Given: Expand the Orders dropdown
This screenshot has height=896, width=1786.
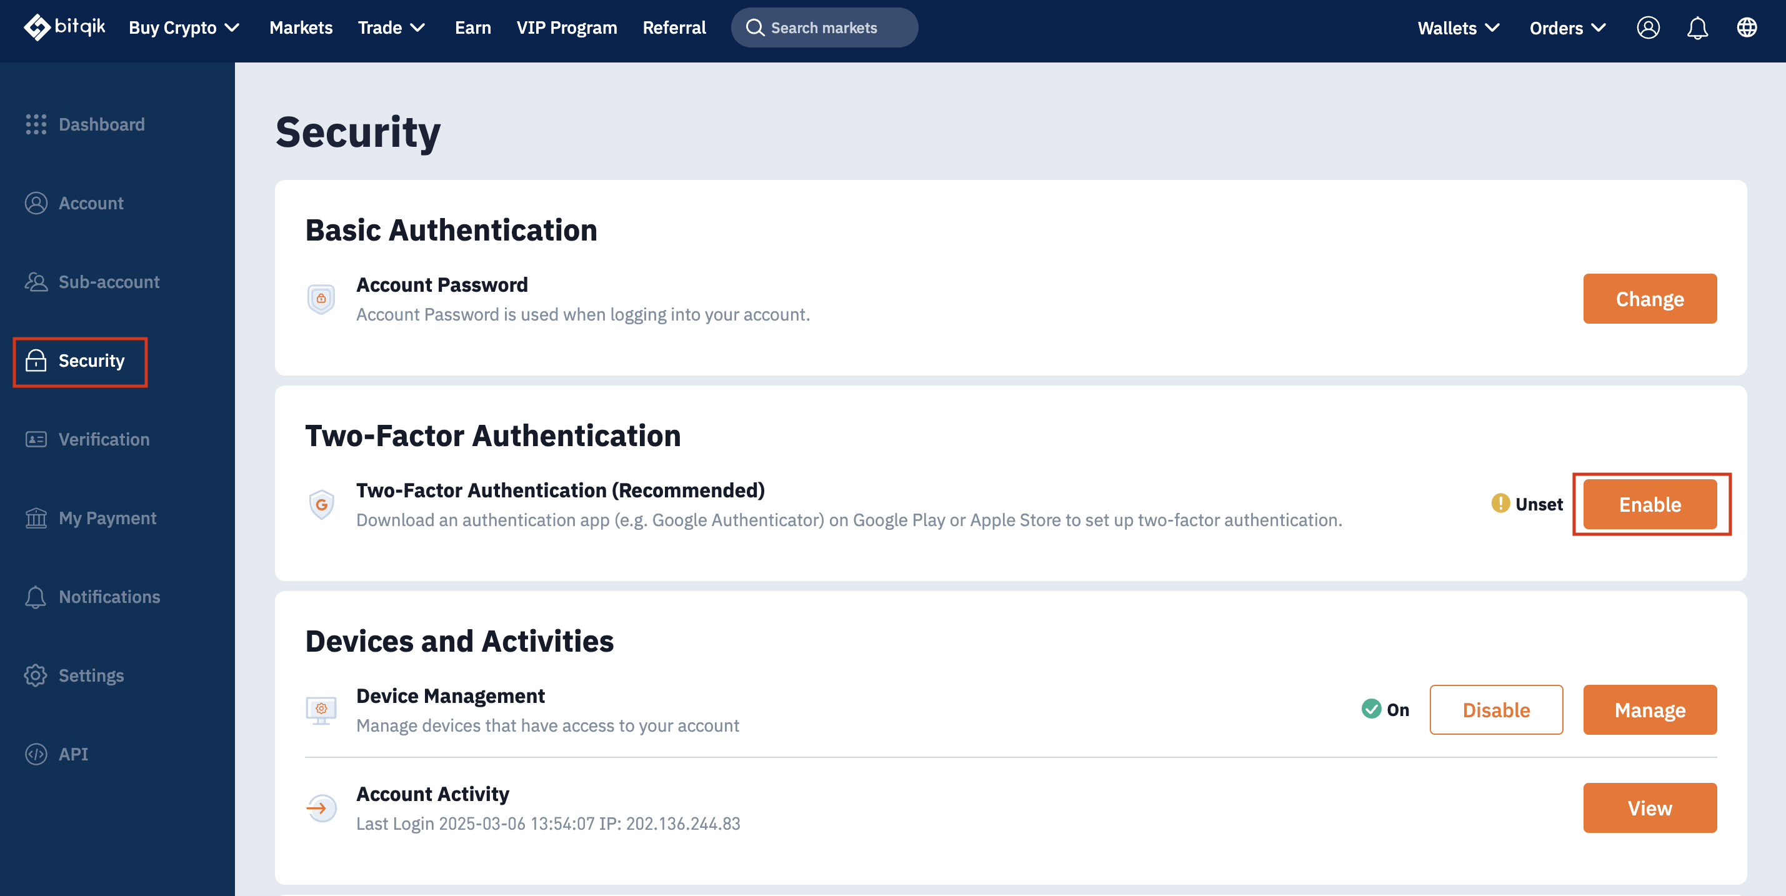Looking at the screenshot, I should pyautogui.click(x=1568, y=27).
